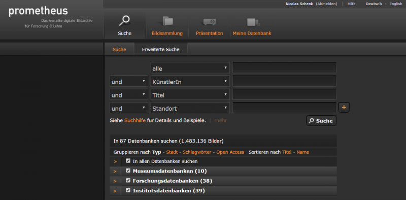406x200 pixels.
Task: Open the KünstlerIn field dropdown
Action: [x=190, y=81]
